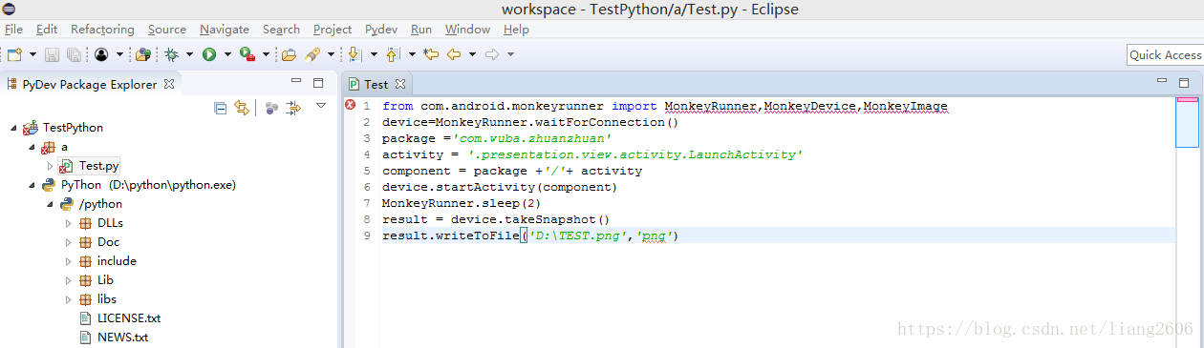
Task: Open the Edit menu
Action: click(x=47, y=30)
